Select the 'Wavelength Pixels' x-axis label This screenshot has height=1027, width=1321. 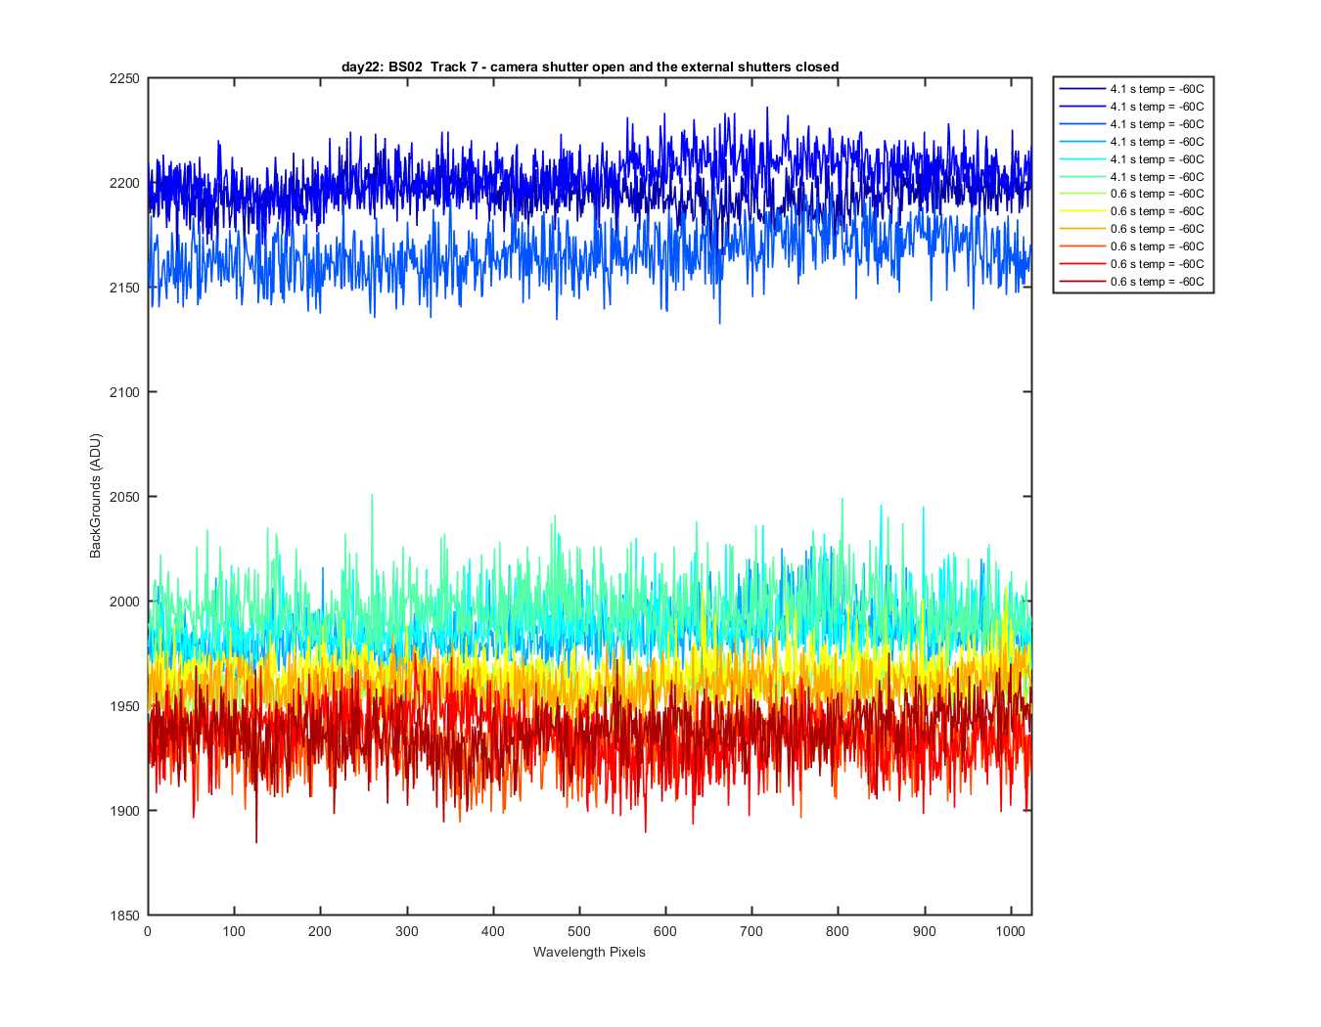tap(589, 952)
